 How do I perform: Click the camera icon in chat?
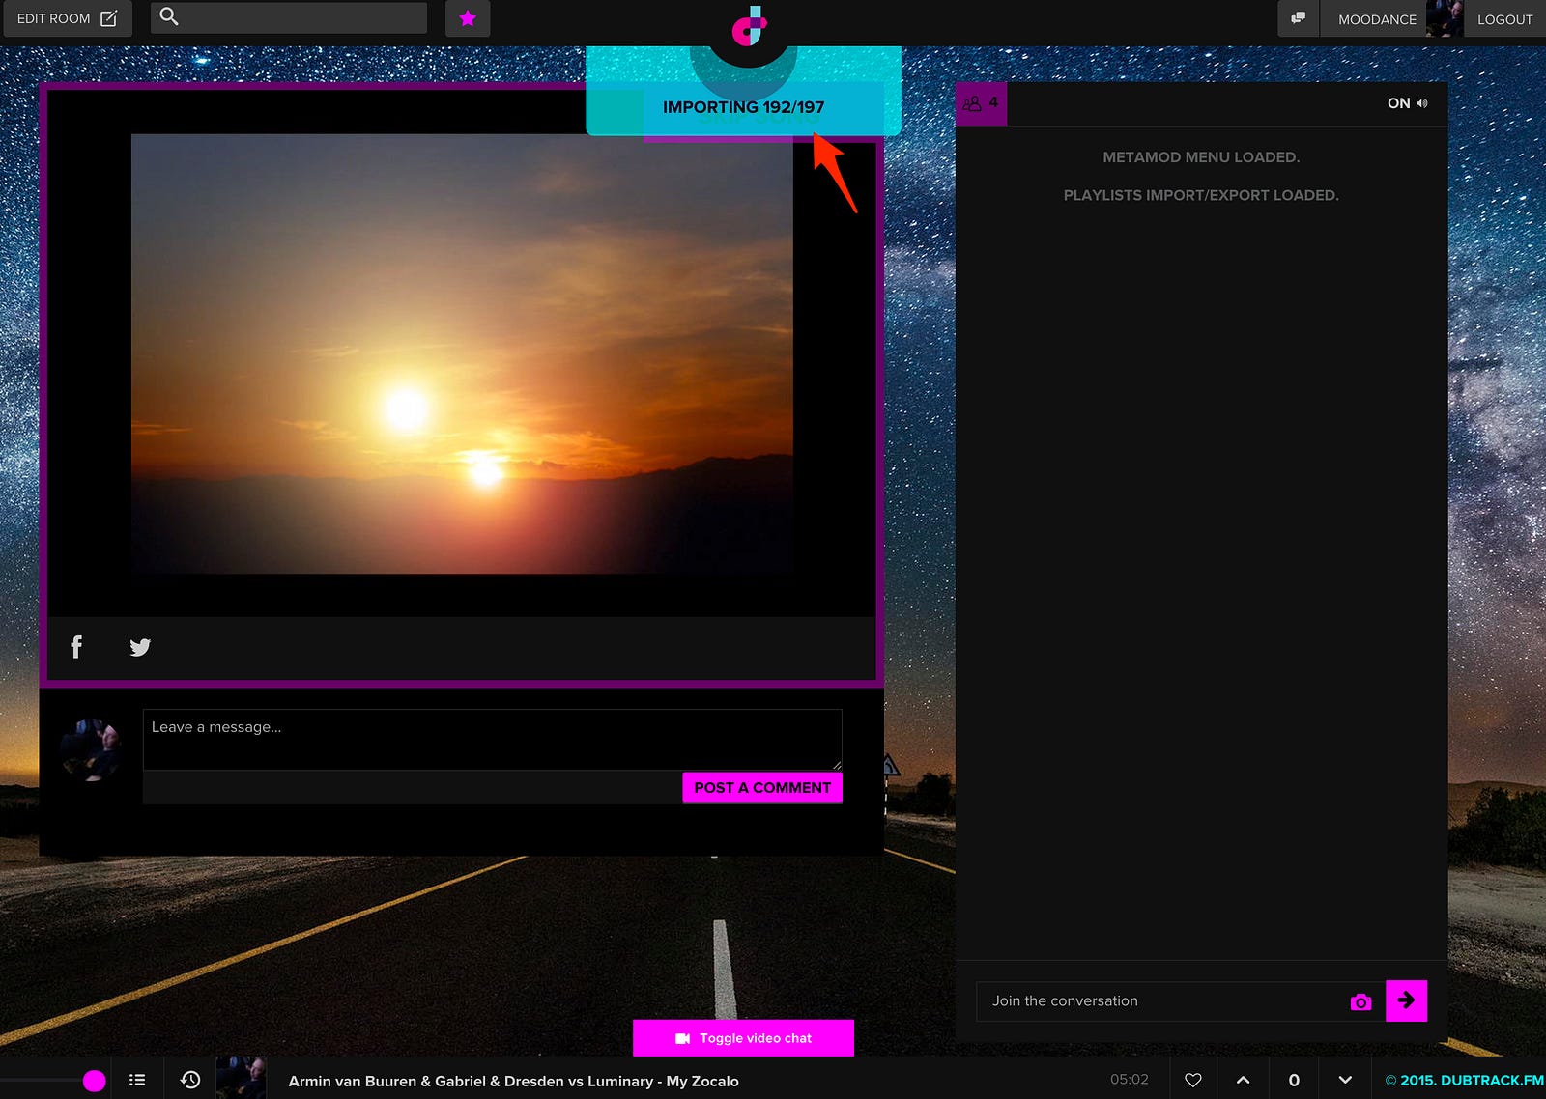1360,1002
